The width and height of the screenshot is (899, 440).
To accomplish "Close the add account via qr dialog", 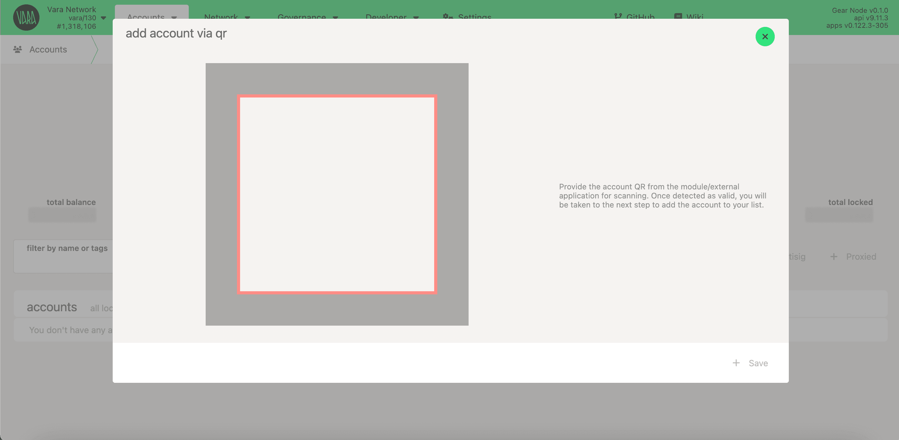I will (x=765, y=37).
